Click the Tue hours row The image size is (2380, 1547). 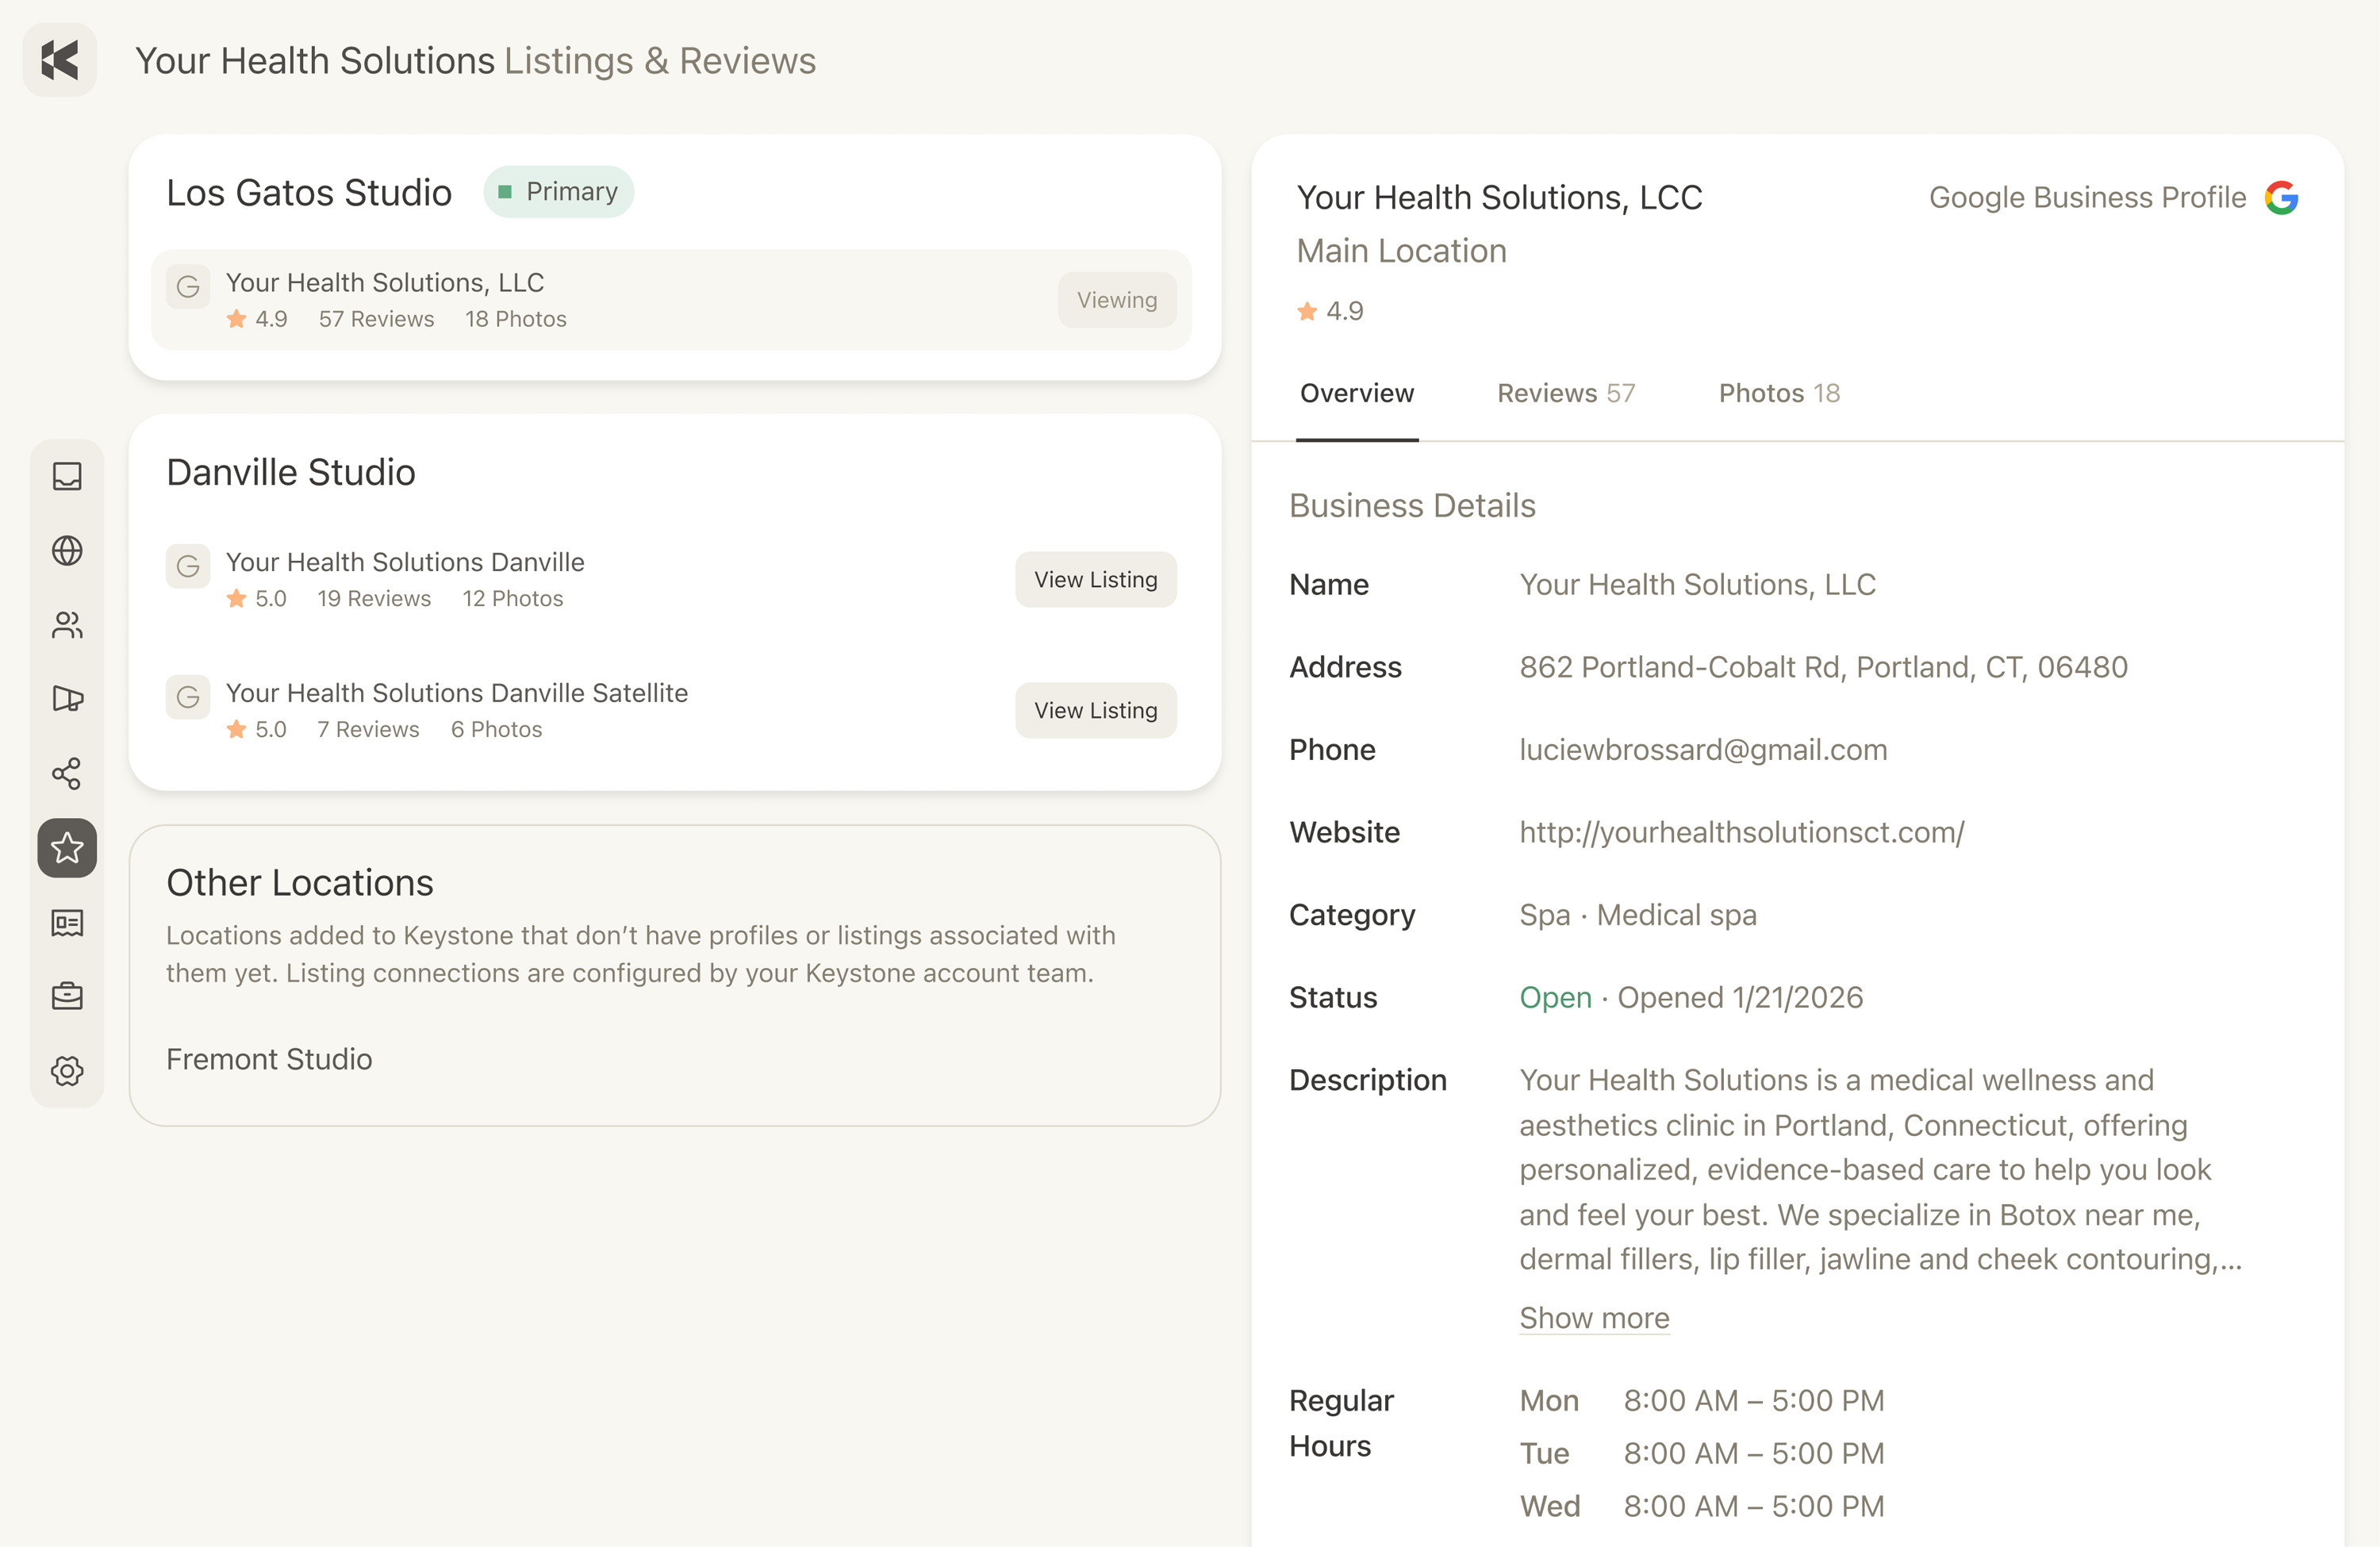1702,1453
